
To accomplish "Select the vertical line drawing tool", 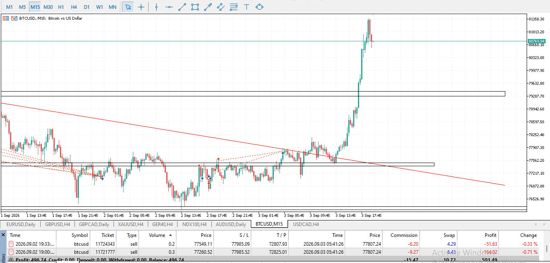I will coord(157,7).
